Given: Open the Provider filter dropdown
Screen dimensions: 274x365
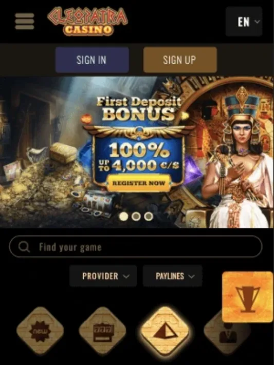Looking at the screenshot, I should coord(103,276).
